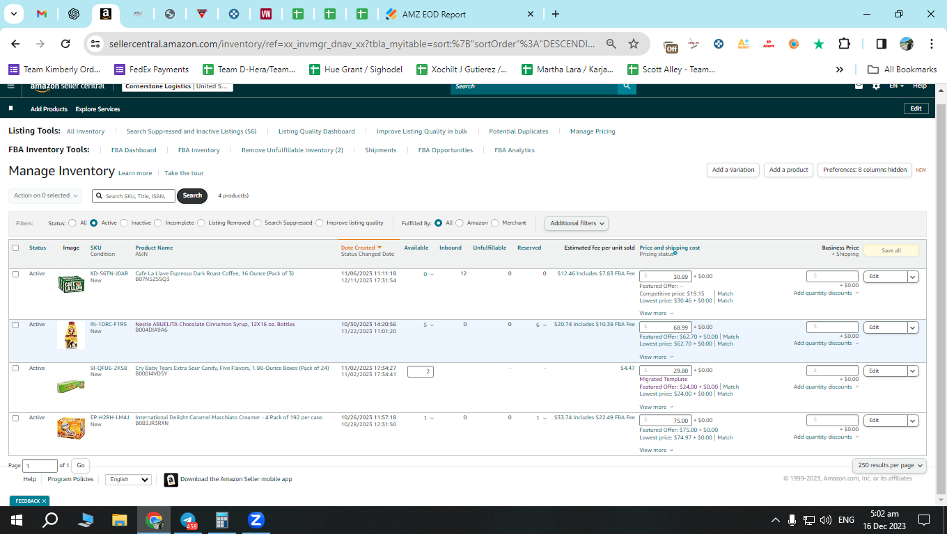This screenshot has width=947, height=534.
Task: Bookmark this page with the star icon
Action: 634,44
